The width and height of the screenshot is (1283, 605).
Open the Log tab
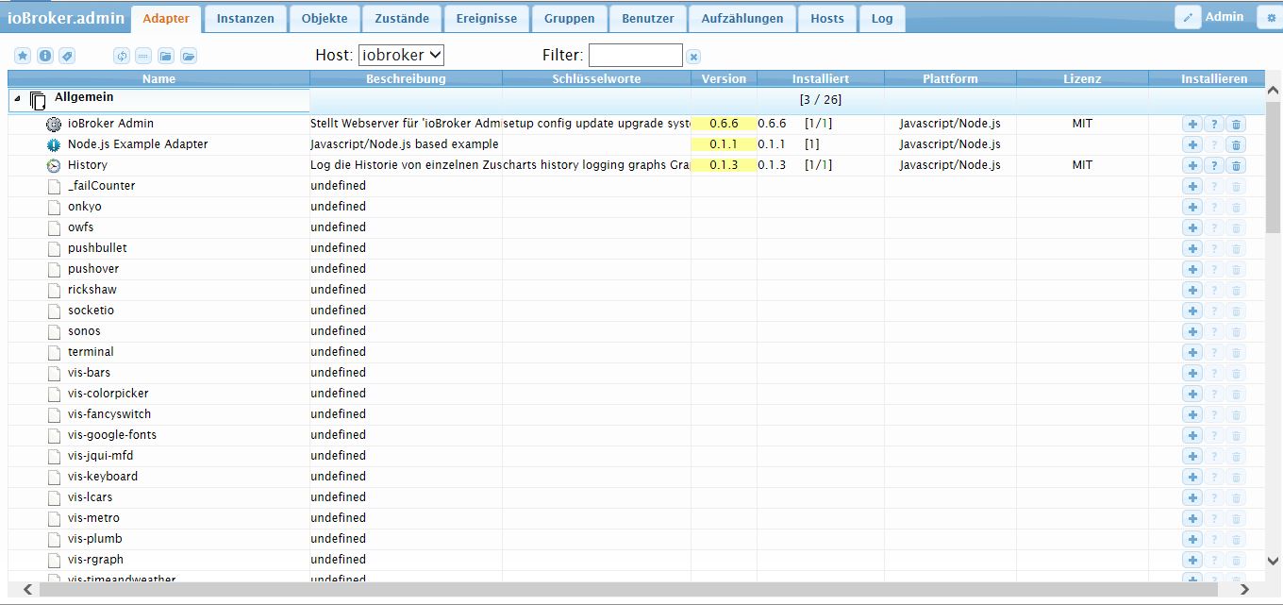click(882, 19)
